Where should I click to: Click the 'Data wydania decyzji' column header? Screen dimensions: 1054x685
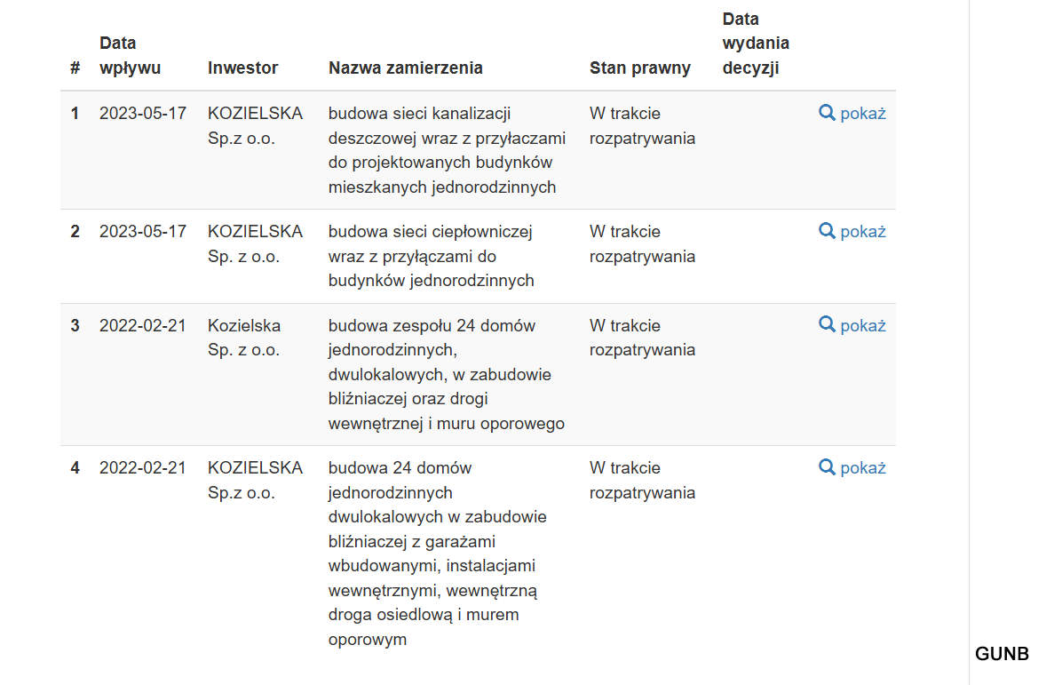pyautogui.click(x=756, y=43)
